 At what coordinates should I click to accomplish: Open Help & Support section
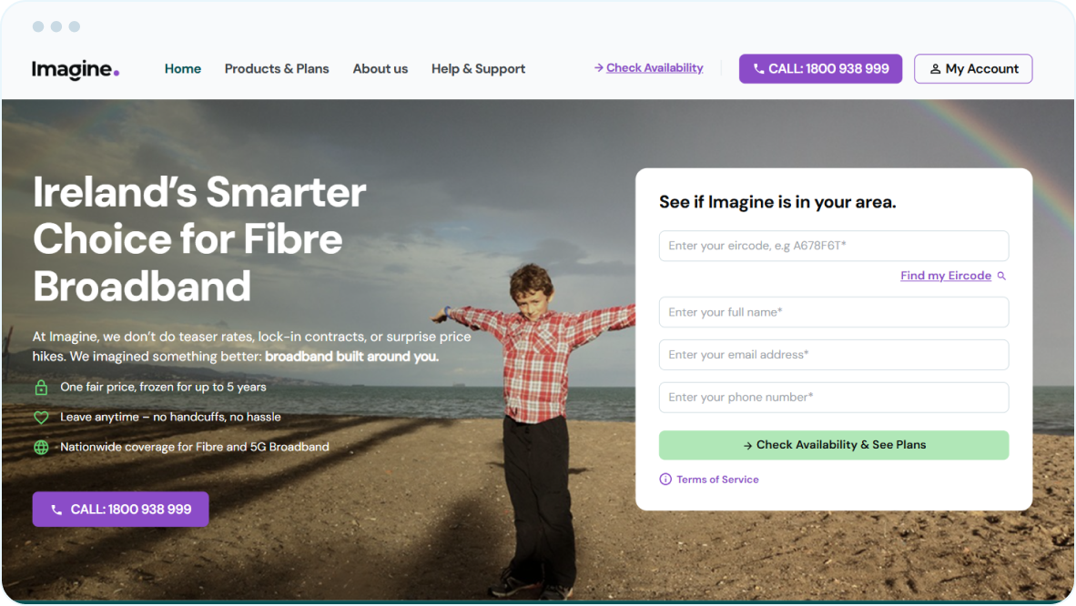478,68
